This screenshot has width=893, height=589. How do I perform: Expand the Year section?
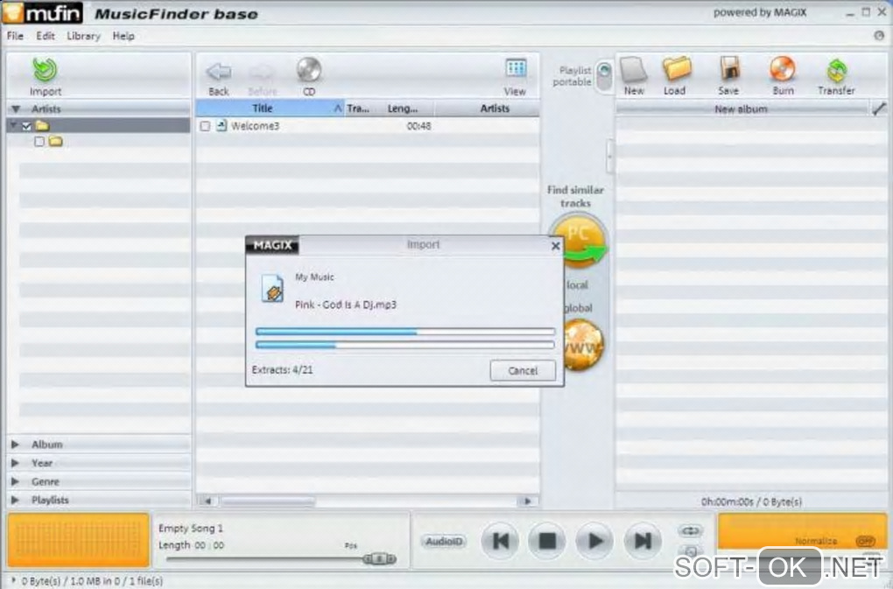point(16,463)
